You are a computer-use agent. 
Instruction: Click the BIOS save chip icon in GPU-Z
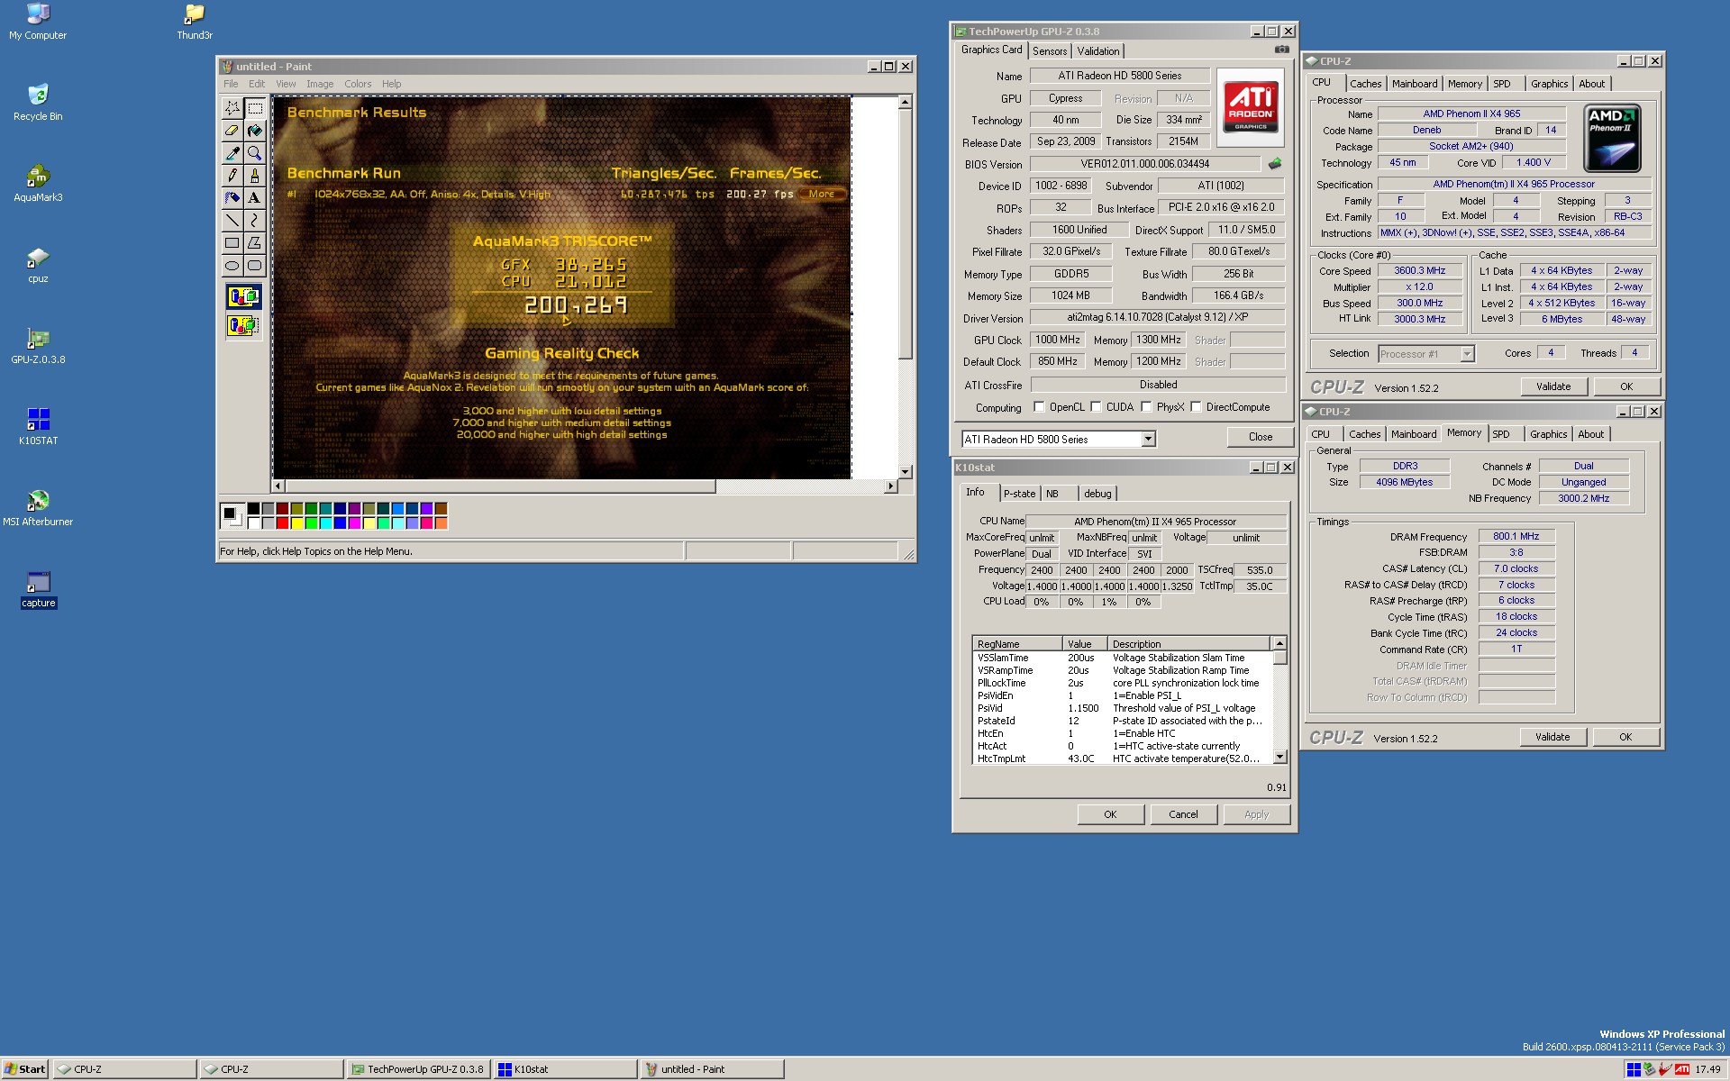click(x=1275, y=164)
